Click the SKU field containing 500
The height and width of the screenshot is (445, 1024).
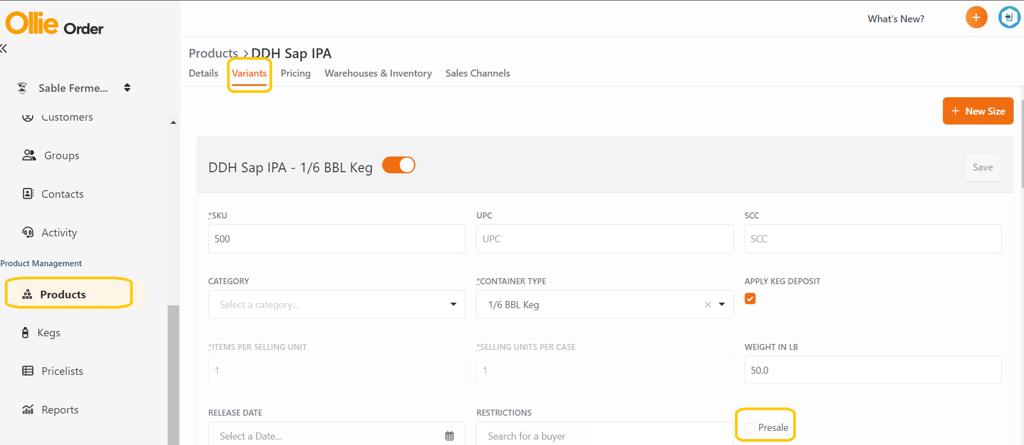coord(336,239)
